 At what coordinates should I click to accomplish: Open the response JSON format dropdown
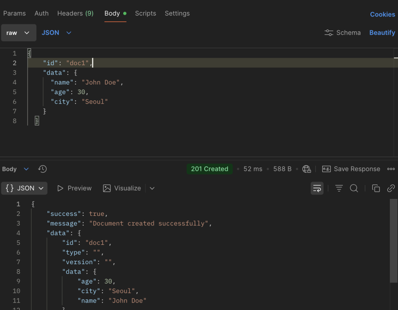coord(24,188)
